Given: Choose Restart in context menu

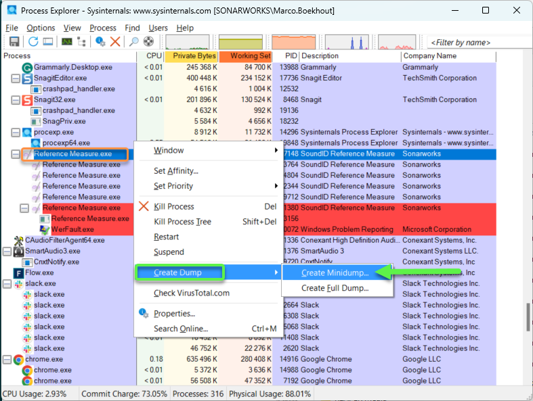Looking at the screenshot, I should pyautogui.click(x=209, y=237).
